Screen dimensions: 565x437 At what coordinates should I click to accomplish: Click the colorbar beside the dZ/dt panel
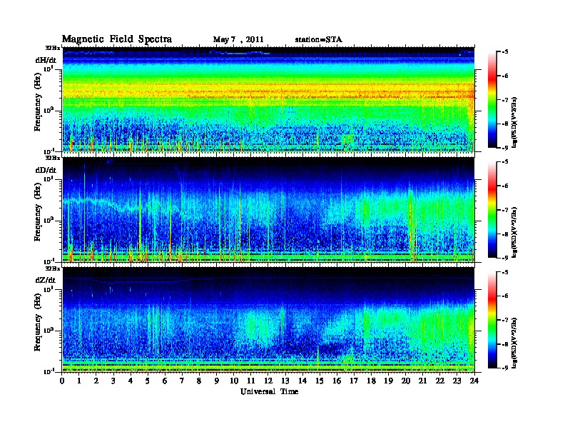coord(492,320)
